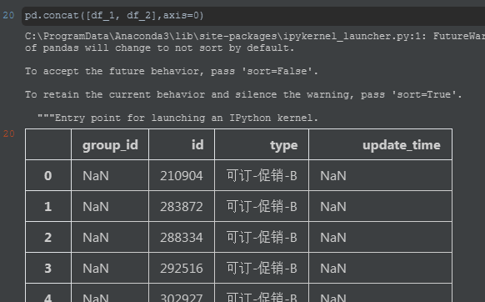Click the 'sort=True' warning line
The image size is (485, 302).
[243, 94]
